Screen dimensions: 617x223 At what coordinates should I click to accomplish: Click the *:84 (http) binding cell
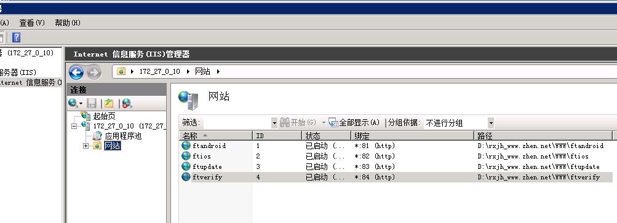[x=375, y=177]
